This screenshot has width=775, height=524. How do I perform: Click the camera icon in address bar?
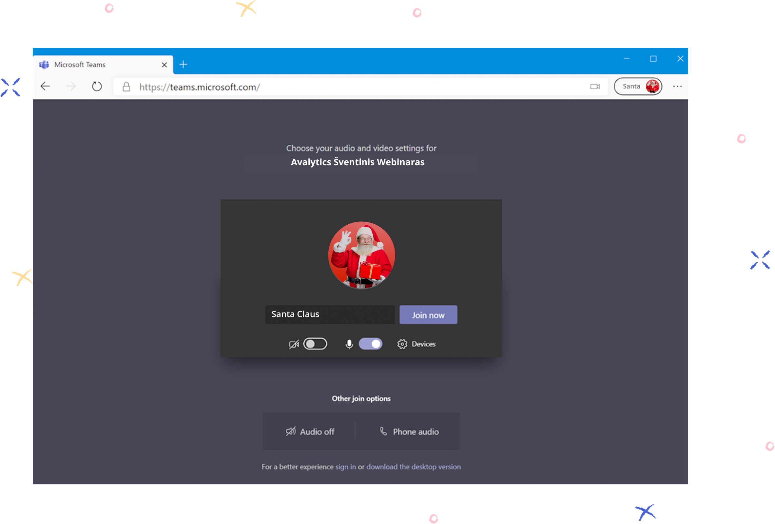pyautogui.click(x=594, y=87)
